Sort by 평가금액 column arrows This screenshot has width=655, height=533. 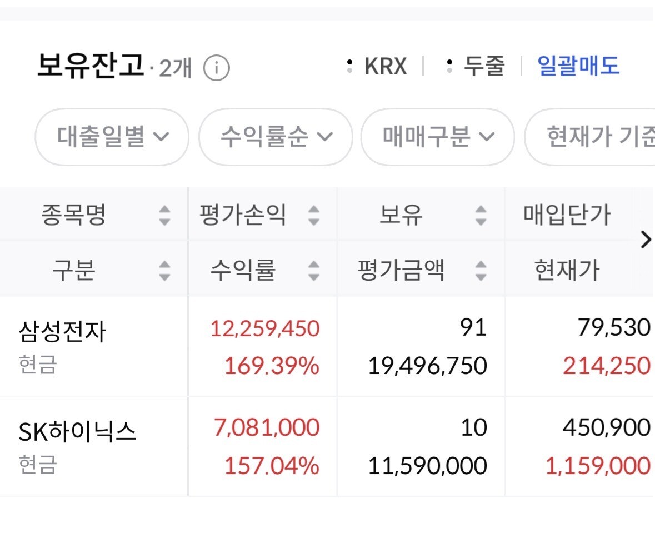pyautogui.click(x=481, y=271)
